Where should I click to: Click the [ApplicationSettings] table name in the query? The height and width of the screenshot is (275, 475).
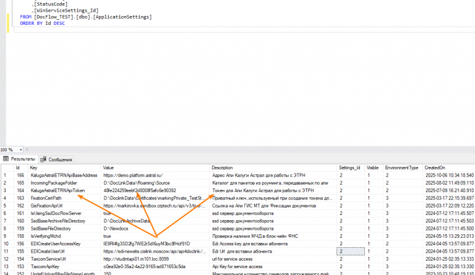click(122, 17)
